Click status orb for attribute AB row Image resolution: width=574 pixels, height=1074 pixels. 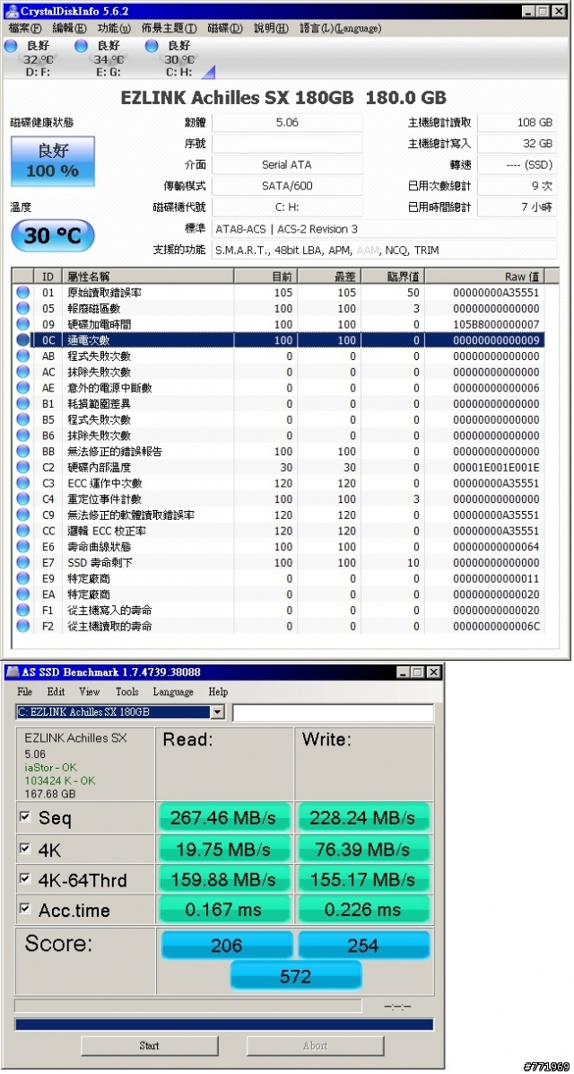pos(23,357)
